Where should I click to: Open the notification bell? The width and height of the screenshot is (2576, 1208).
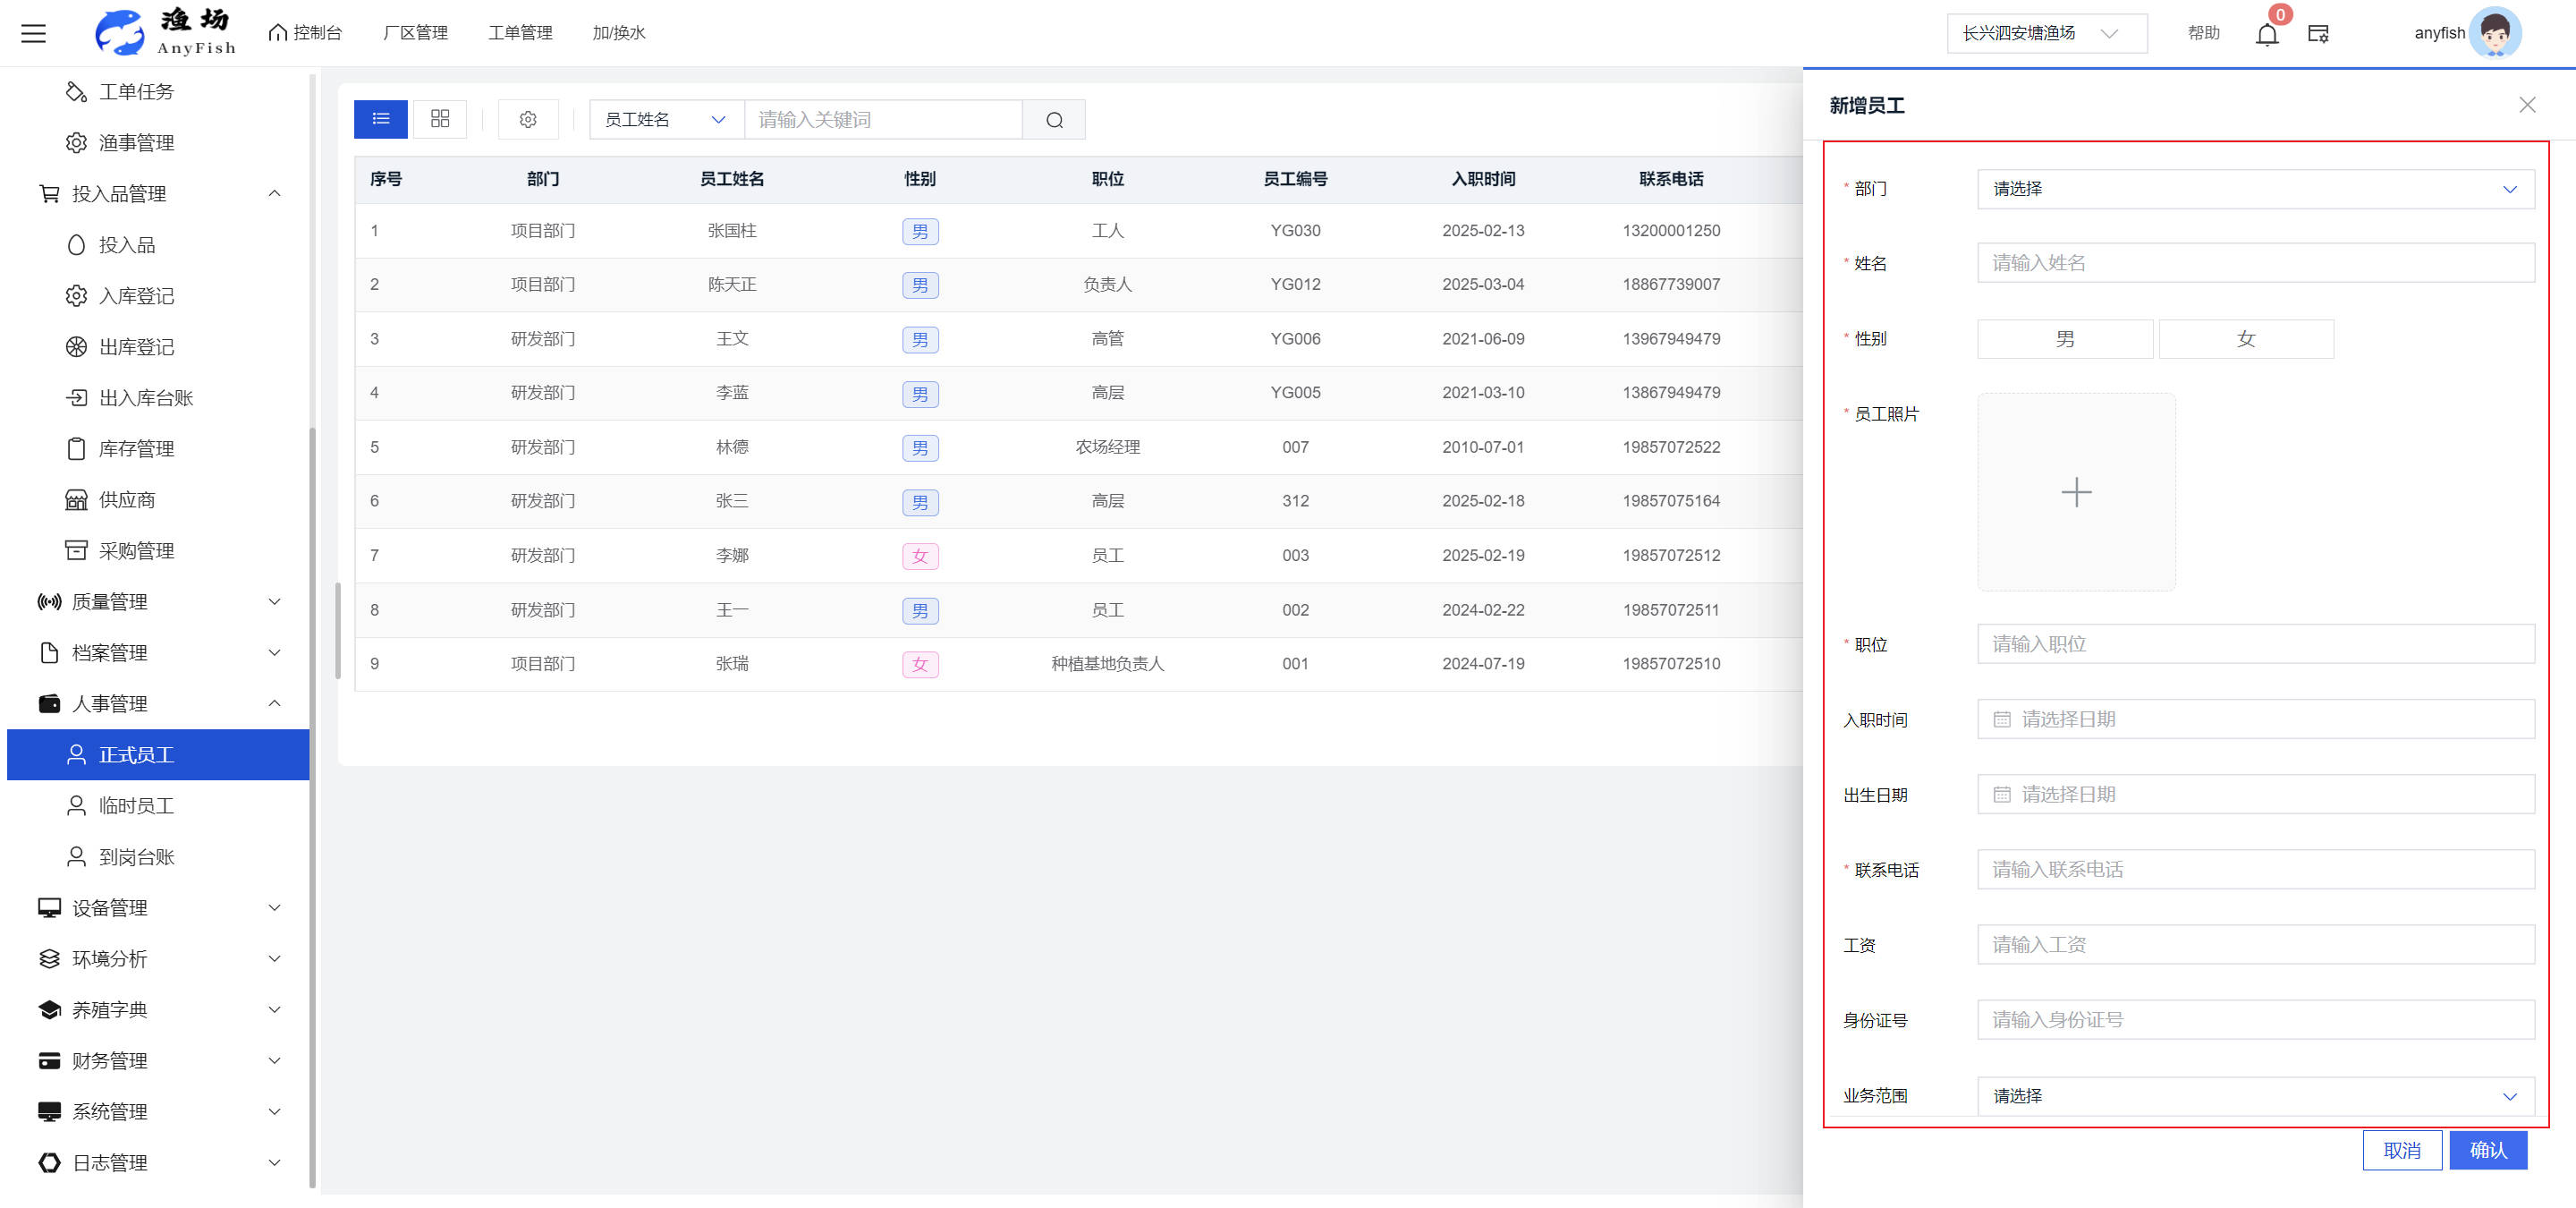(x=2266, y=35)
